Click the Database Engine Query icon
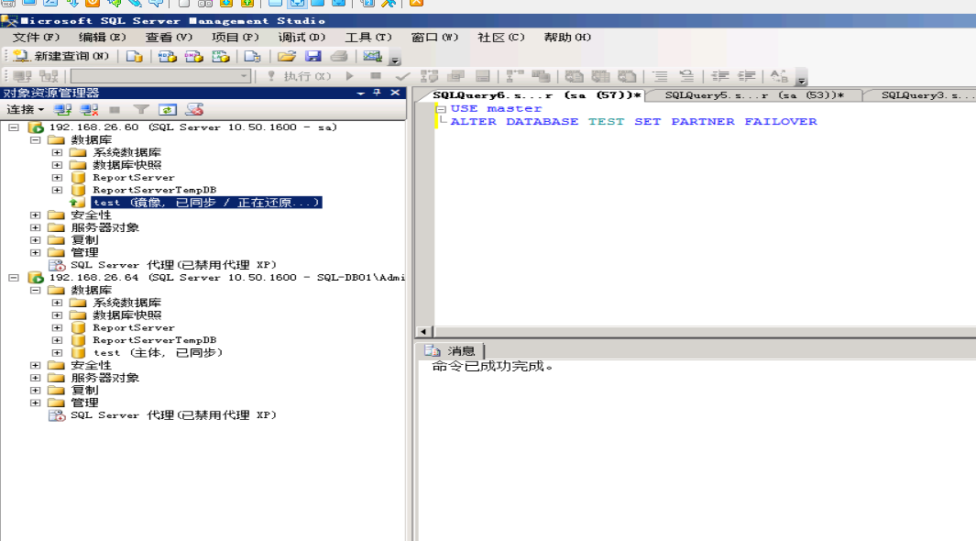This screenshot has width=976, height=541. (135, 56)
